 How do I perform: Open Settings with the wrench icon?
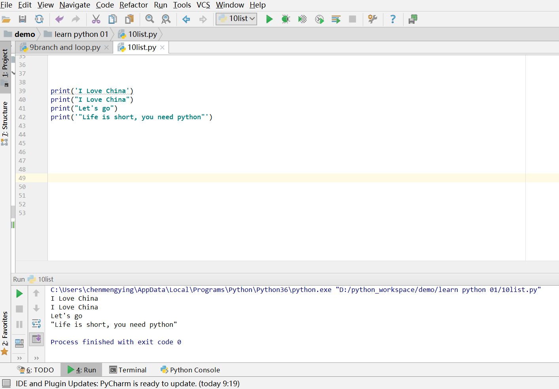373,19
